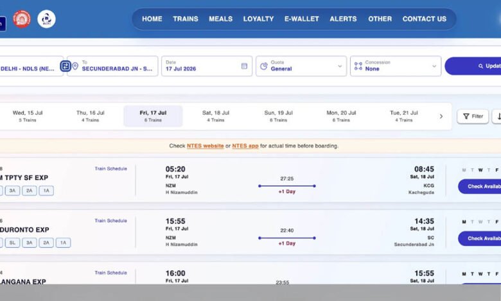Show later dates with the right chevron
501x301 pixels.
click(441, 117)
